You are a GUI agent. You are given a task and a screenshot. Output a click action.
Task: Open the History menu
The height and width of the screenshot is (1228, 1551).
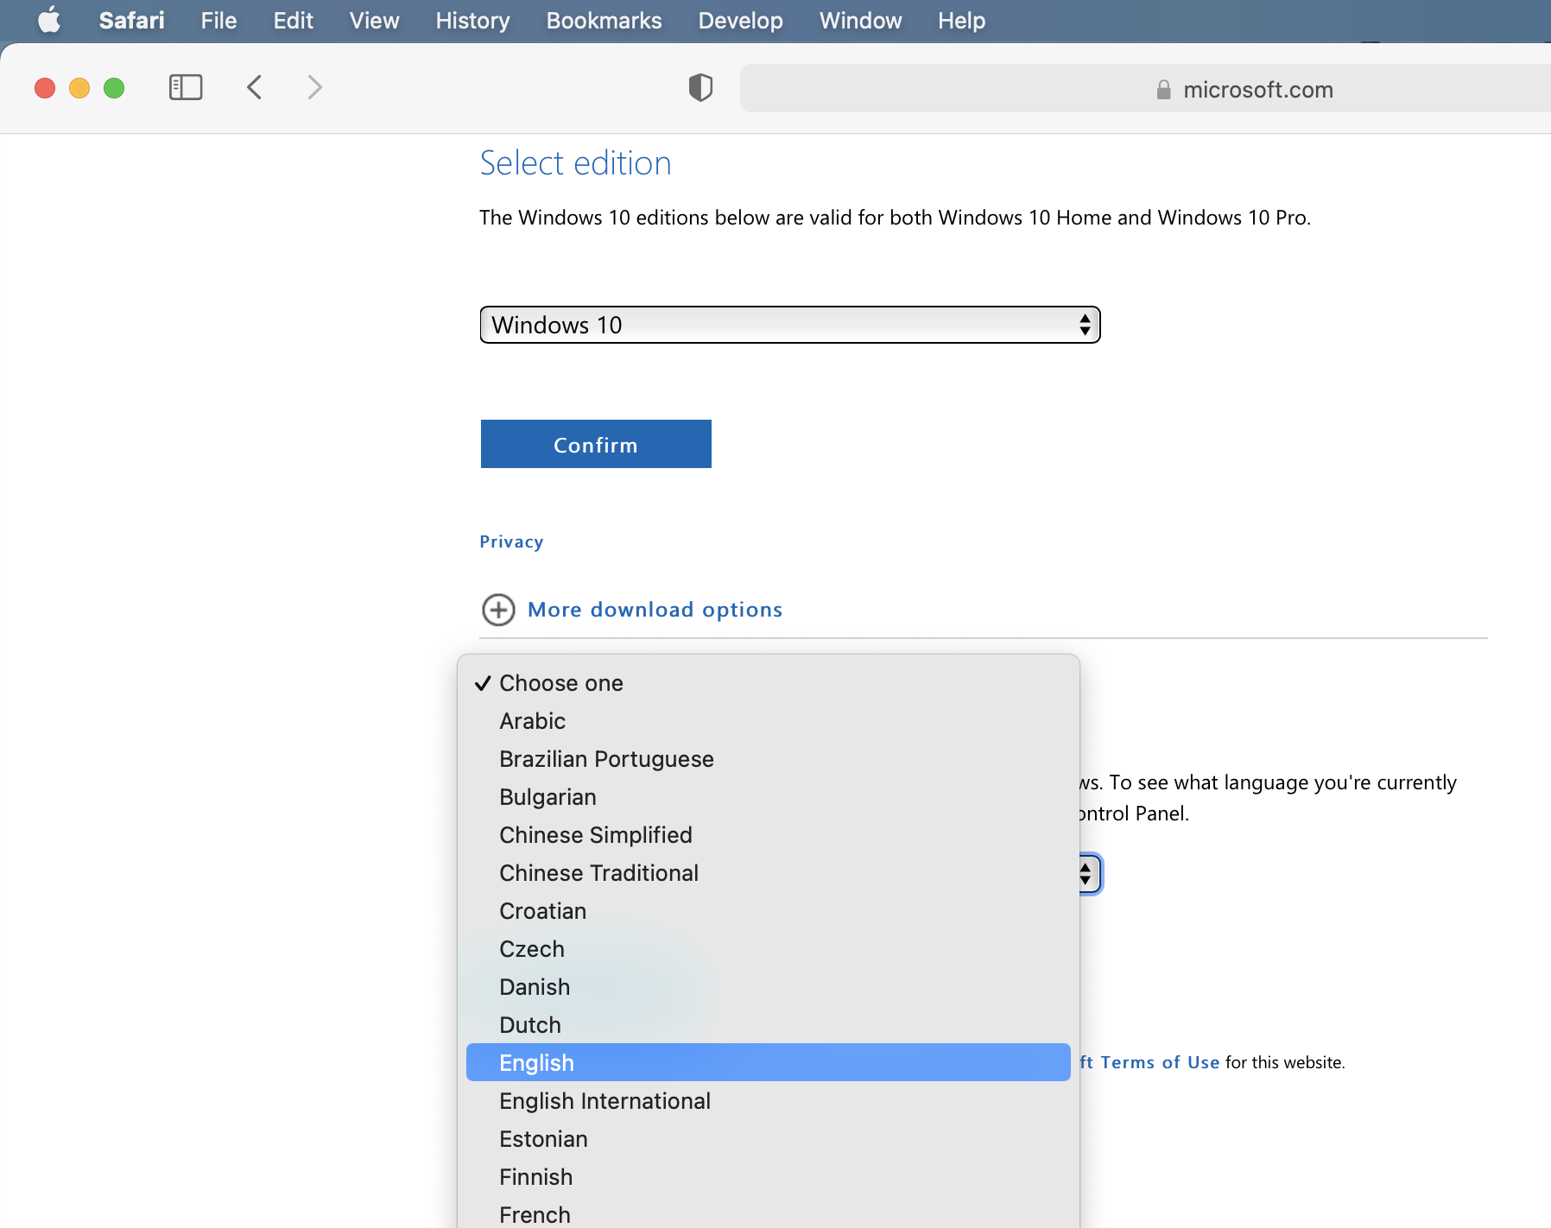coord(472,21)
